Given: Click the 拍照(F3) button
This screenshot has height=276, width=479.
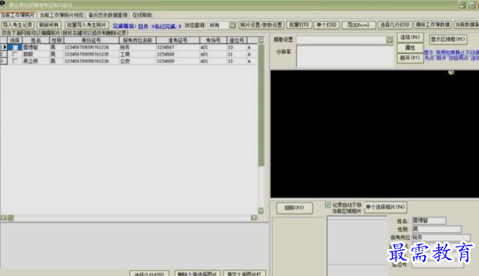Looking at the screenshot, I should (x=295, y=208).
